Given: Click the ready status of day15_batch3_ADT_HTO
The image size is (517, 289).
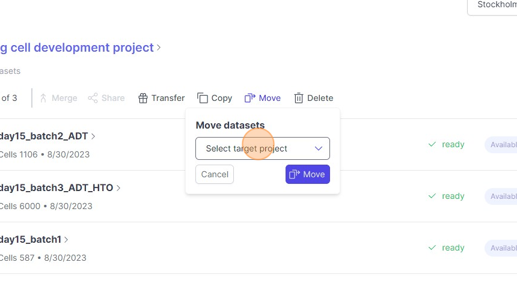Looking at the screenshot, I should (x=453, y=196).
